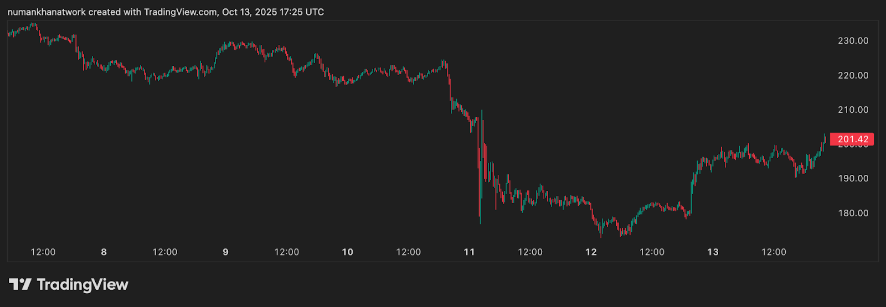
Task: Click date 13 on the time axis
Action: pos(713,252)
